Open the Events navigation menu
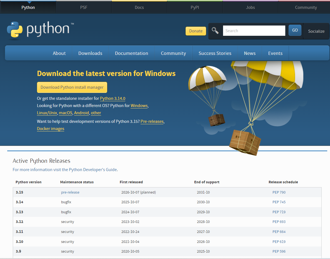The width and height of the screenshot is (330, 259). (275, 53)
